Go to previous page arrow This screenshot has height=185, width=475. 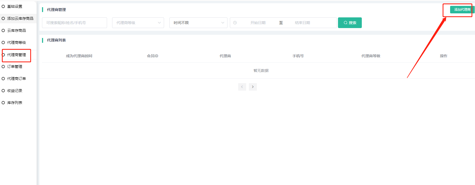[242, 87]
